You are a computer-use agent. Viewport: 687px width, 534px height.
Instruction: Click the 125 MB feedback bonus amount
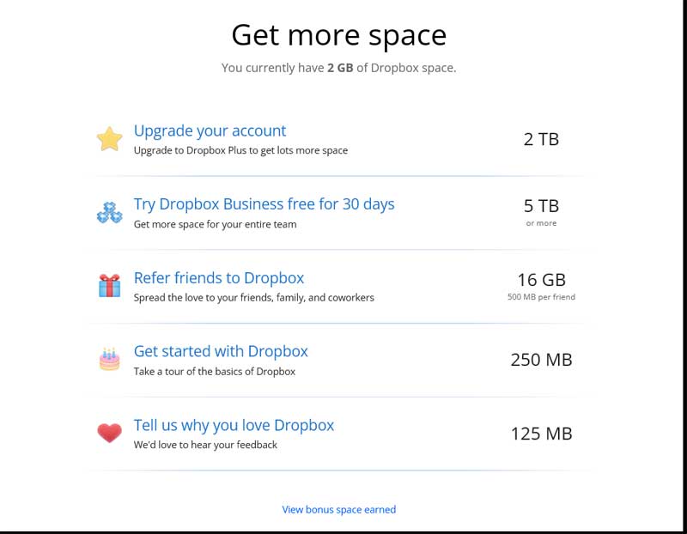tap(542, 434)
